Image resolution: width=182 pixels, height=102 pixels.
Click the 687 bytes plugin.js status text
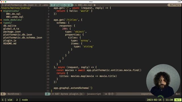[69, 94]
